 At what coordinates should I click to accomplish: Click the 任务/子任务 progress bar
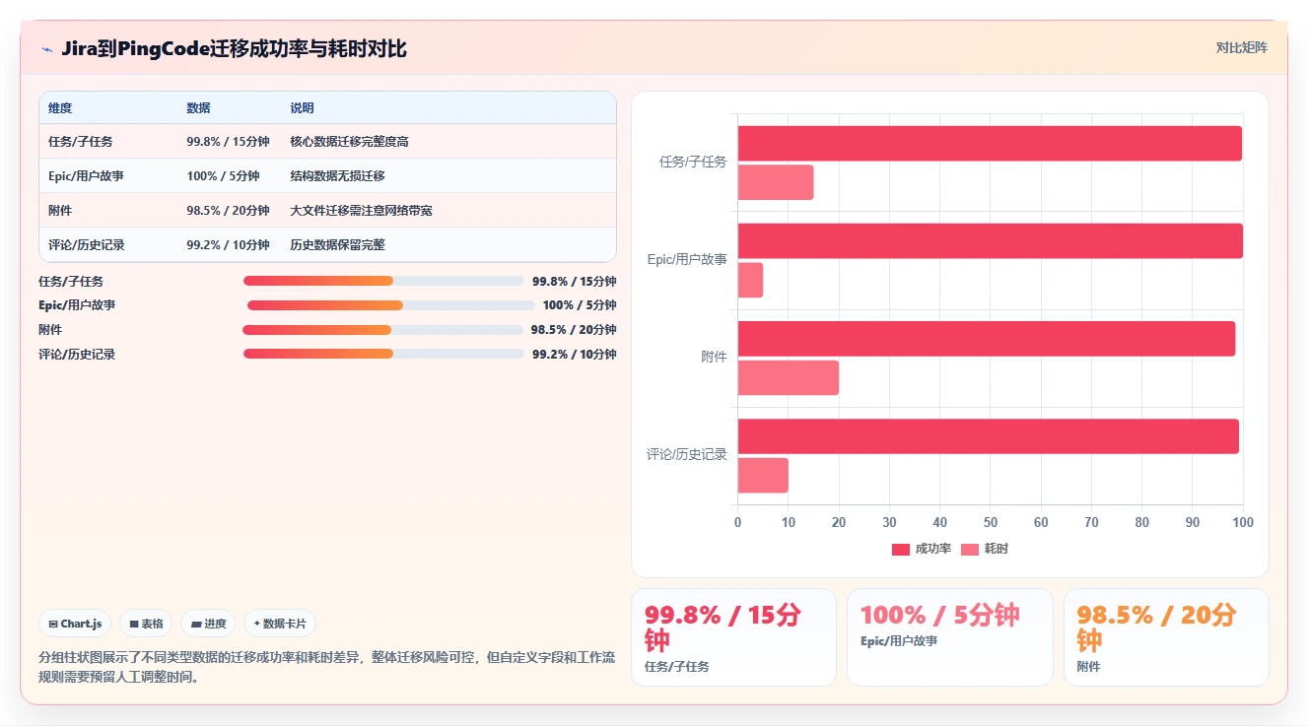[383, 281]
